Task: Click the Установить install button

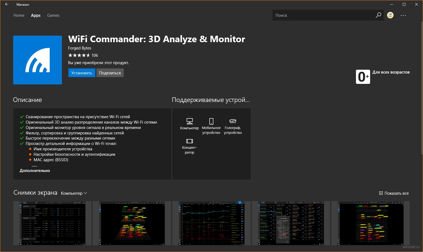Action: [82, 73]
